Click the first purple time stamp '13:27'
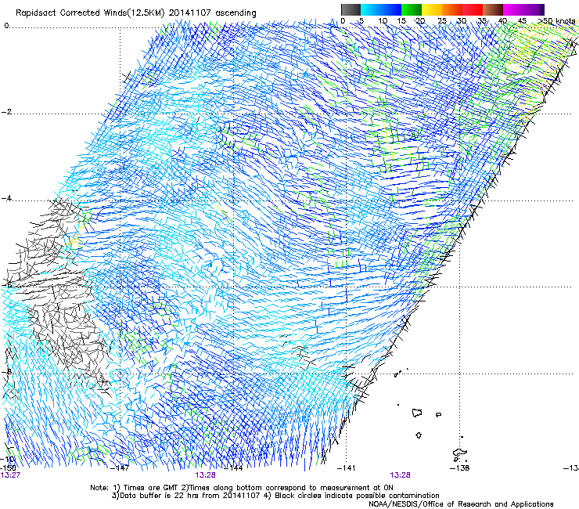 click(x=10, y=475)
